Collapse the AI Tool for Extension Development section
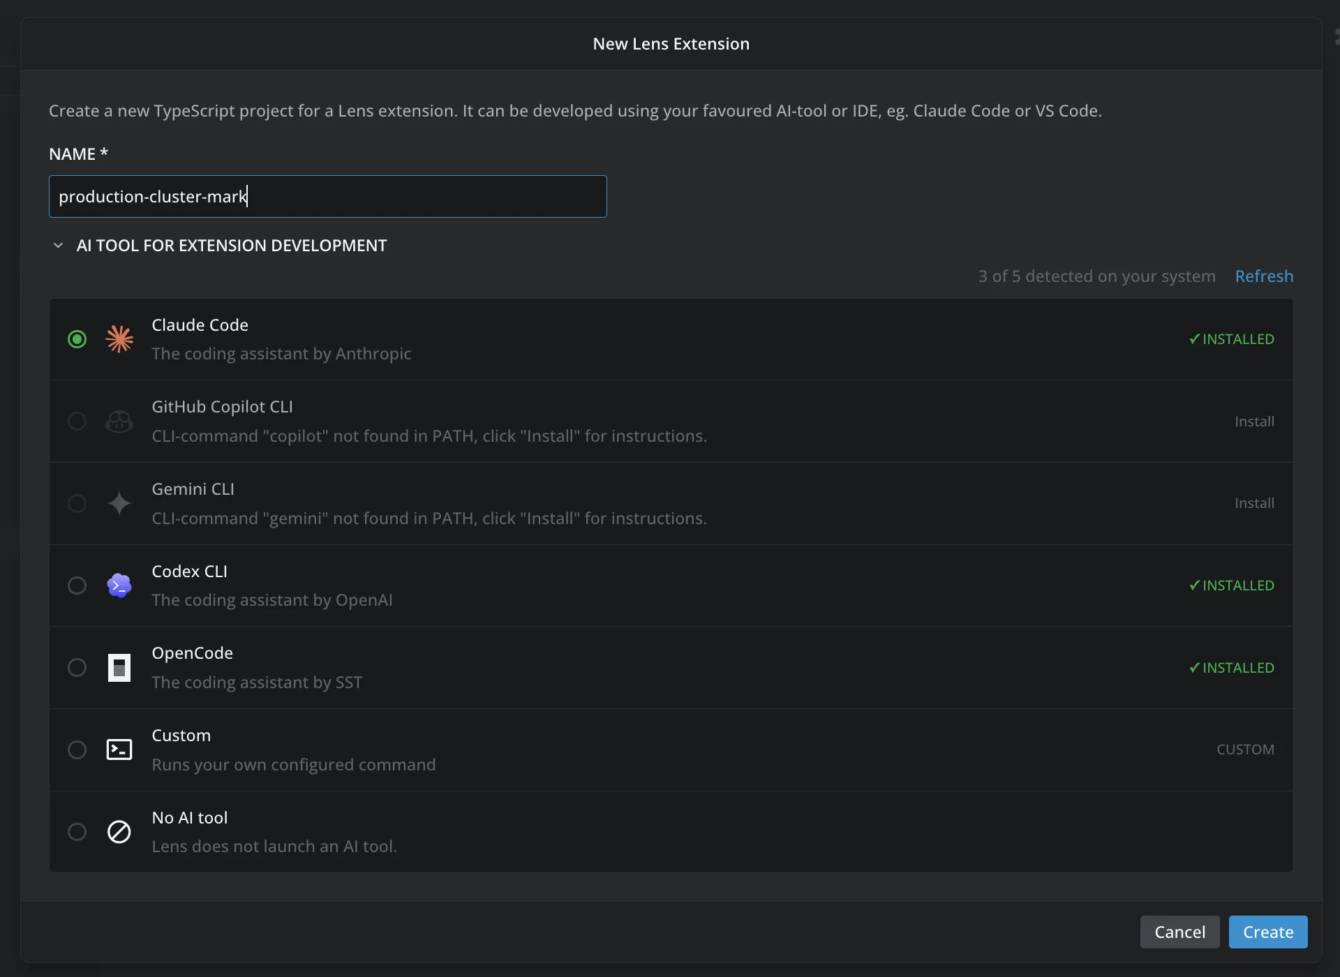This screenshot has height=977, width=1340. click(x=59, y=246)
